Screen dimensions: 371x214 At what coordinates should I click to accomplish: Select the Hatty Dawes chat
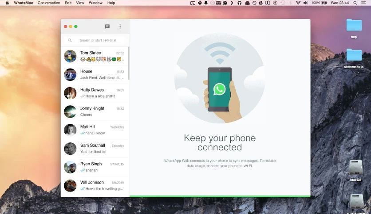[95, 93]
